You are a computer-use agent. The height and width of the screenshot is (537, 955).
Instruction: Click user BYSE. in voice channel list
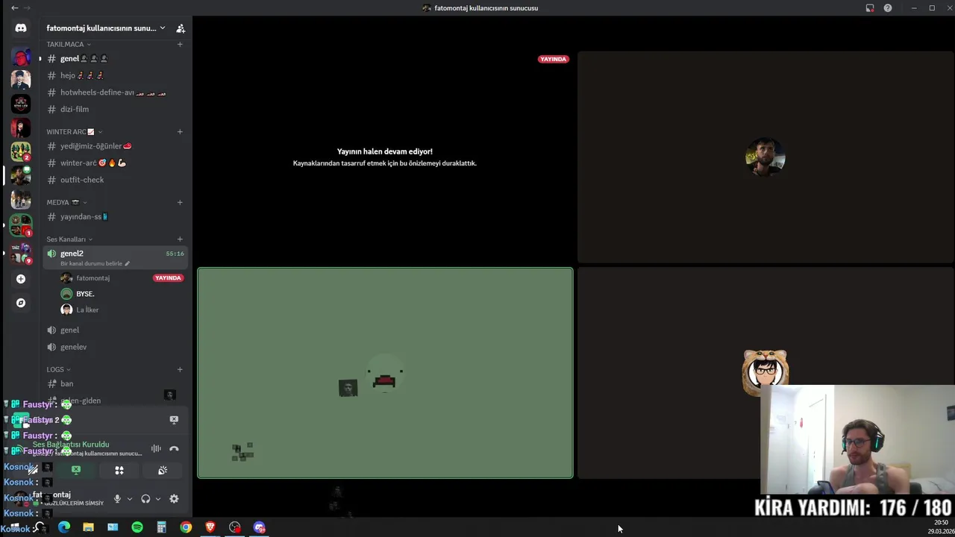click(x=84, y=294)
